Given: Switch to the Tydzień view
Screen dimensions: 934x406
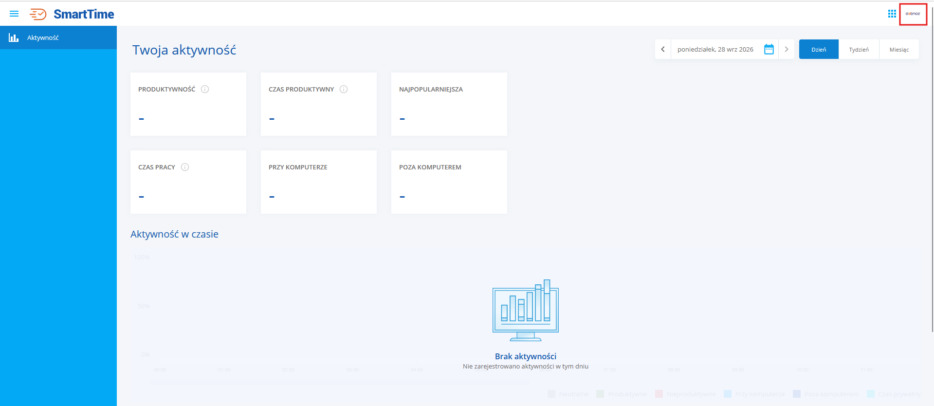Looking at the screenshot, I should click(859, 49).
